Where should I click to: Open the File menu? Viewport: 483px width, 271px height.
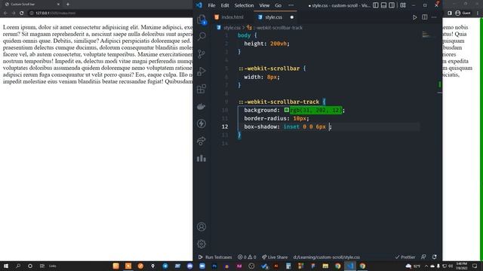(x=211, y=5)
